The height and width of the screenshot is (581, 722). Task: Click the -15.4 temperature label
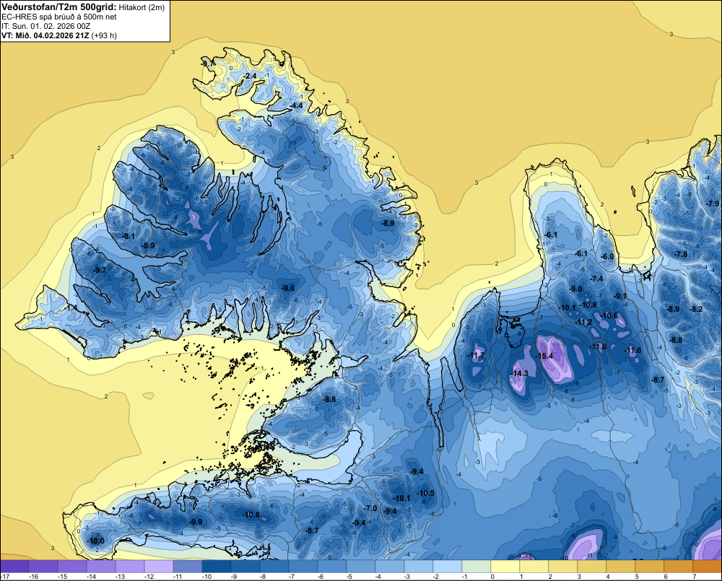(x=544, y=356)
